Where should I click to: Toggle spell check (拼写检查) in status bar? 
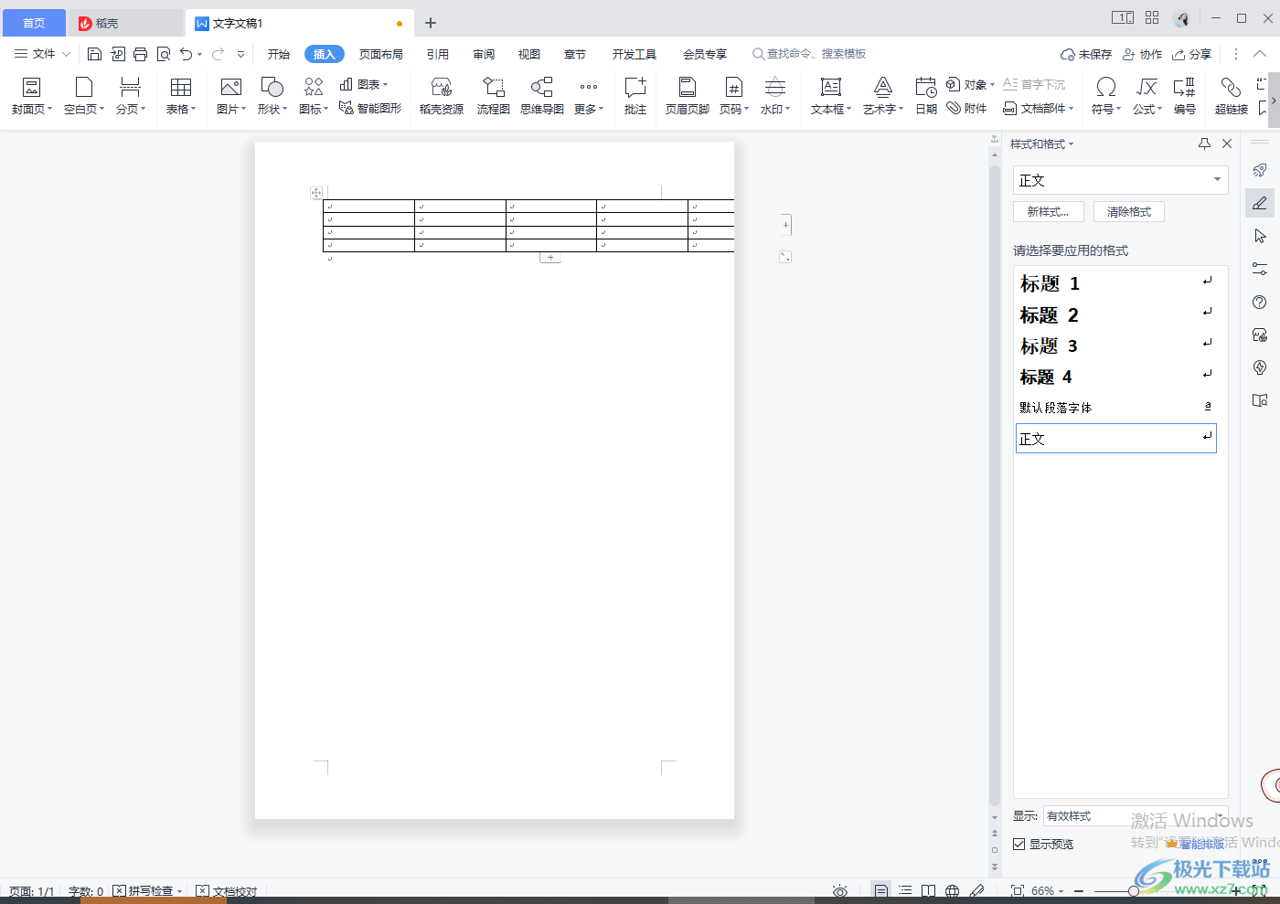click(x=148, y=890)
